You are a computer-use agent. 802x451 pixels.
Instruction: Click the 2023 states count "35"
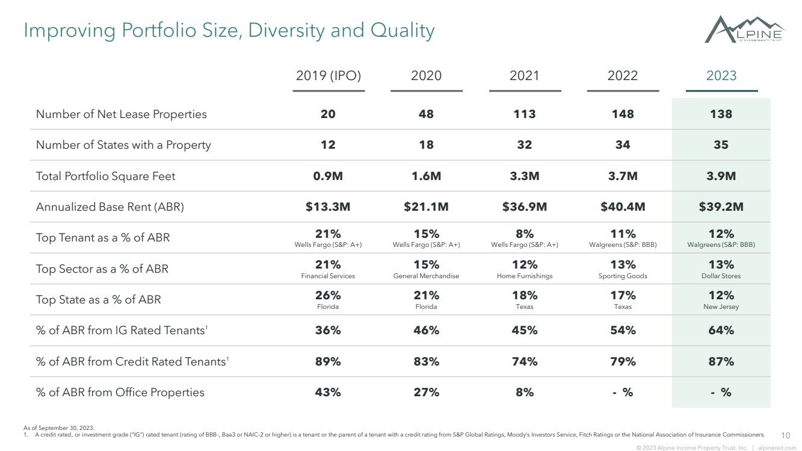point(721,145)
